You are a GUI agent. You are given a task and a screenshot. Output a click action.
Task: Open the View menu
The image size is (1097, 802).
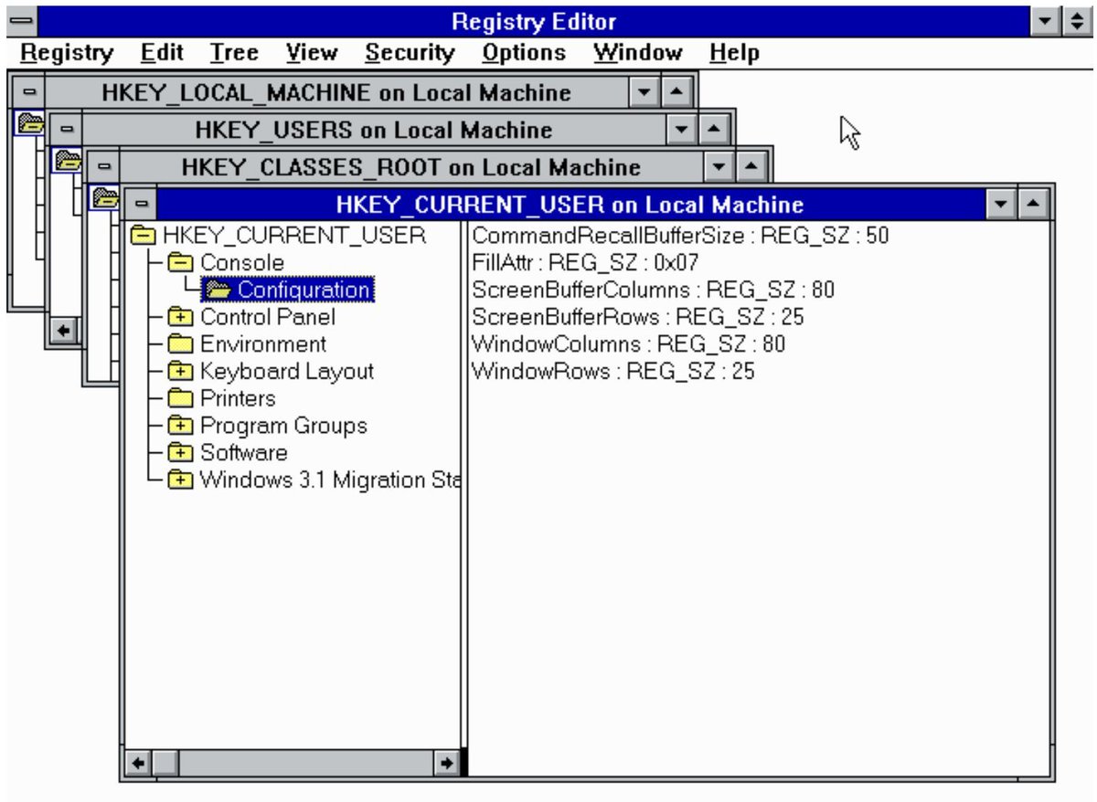coord(311,53)
